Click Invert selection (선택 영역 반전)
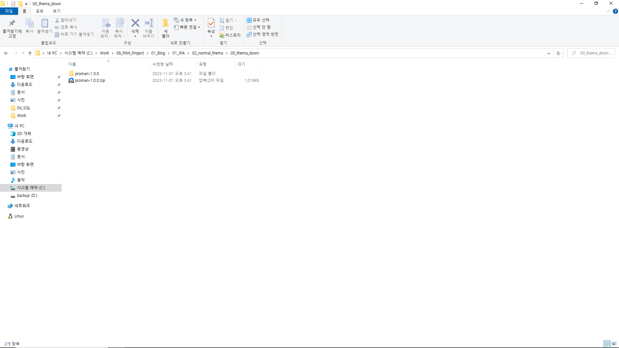 (262, 34)
